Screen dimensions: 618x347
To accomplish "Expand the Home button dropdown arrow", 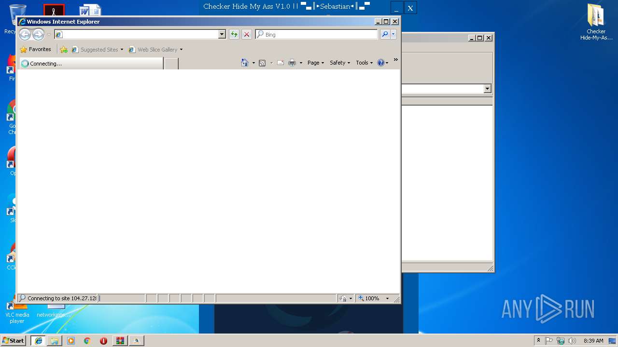I will [x=253, y=63].
